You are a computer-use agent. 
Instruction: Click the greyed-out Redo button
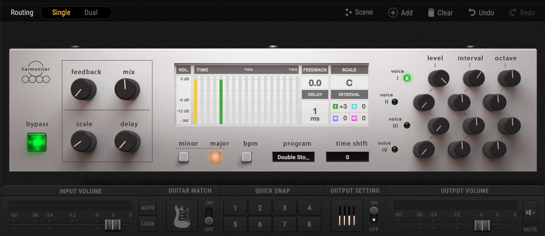pos(522,12)
